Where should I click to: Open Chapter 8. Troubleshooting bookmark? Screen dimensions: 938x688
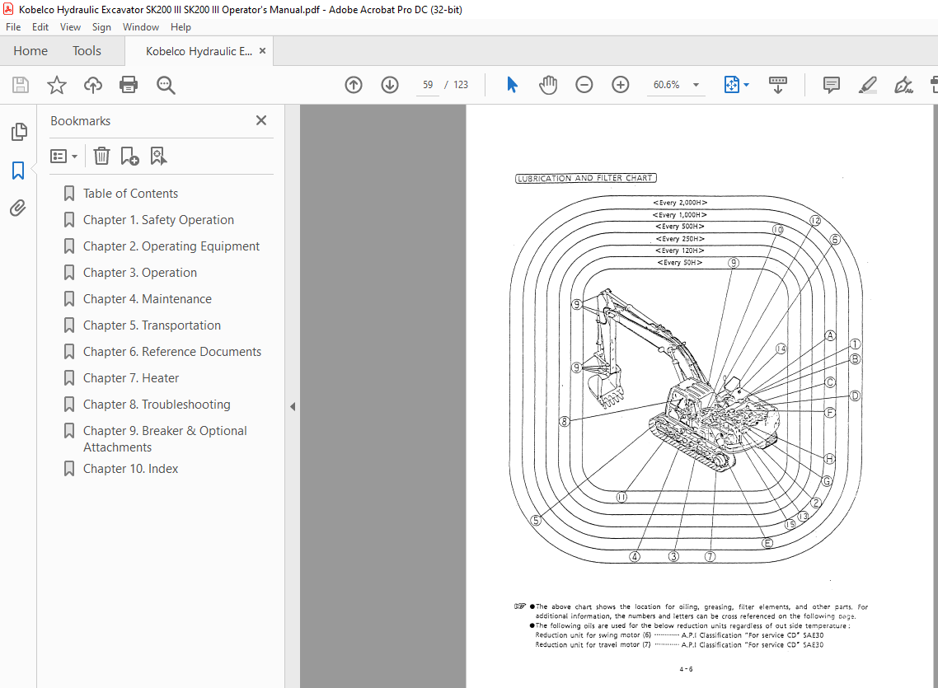(157, 404)
